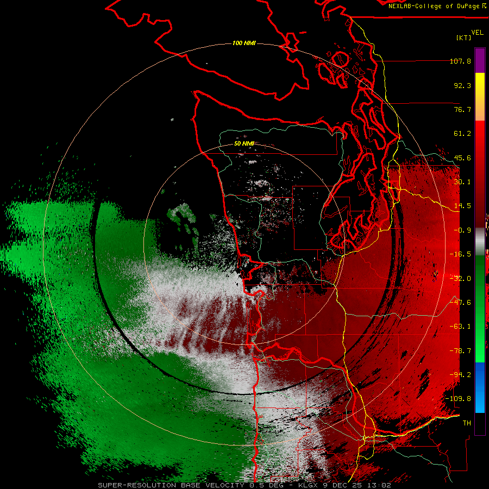Click the -63.1 legend value
Screen dimensions: 489x489
point(460,327)
